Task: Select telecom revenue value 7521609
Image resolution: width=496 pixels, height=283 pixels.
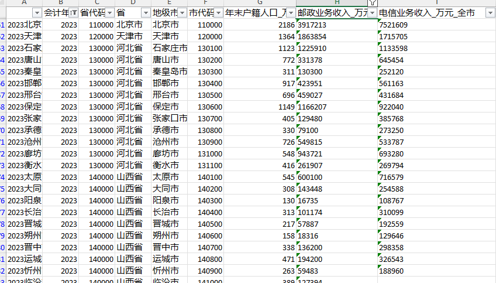Action: [x=436, y=25]
